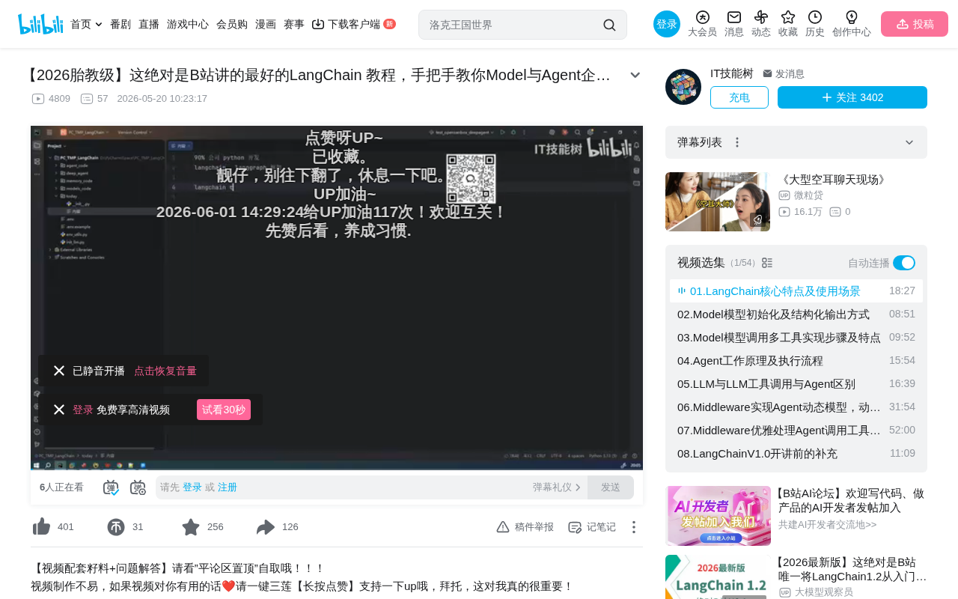Open 微粒贷 uploader name link
The width and height of the screenshot is (958, 599).
(808, 195)
